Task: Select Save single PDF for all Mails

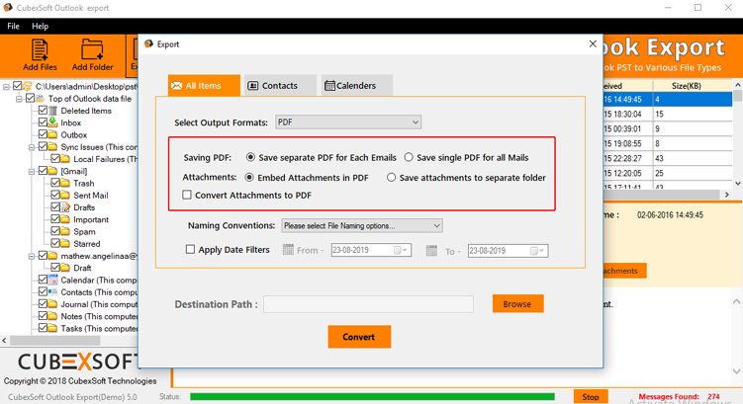Action: [409, 157]
